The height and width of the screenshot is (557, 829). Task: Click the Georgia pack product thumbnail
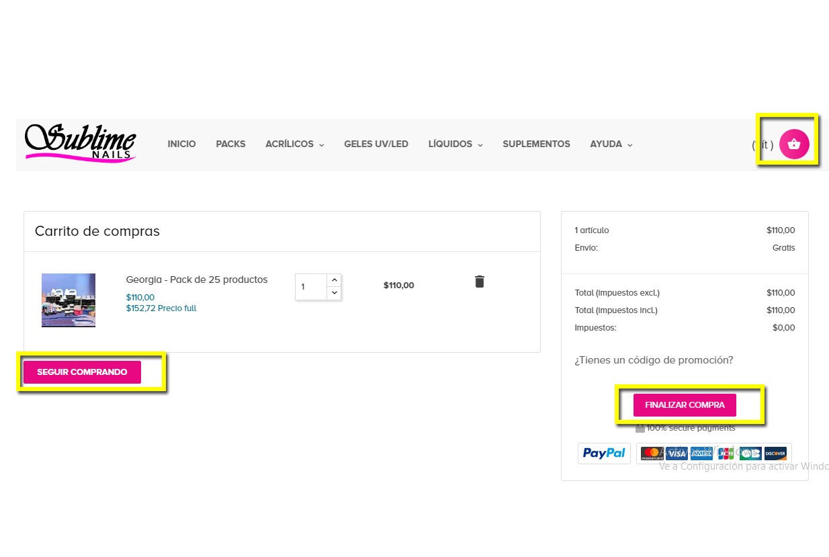[x=69, y=300]
